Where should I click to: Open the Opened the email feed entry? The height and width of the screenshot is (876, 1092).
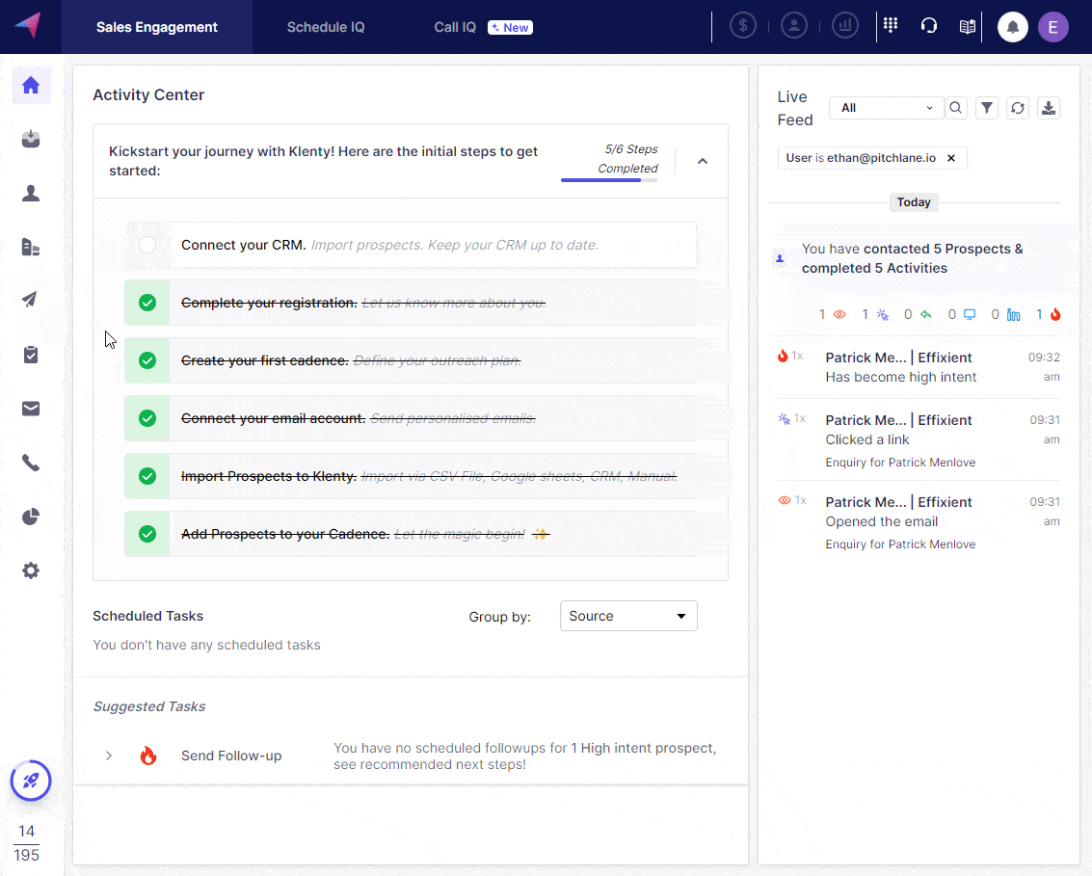click(919, 522)
